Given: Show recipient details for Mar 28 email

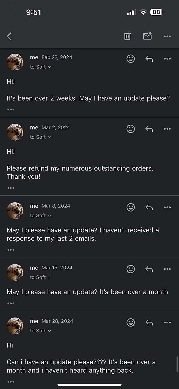Looking at the screenshot, I should pyautogui.click(x=41, y=331).
